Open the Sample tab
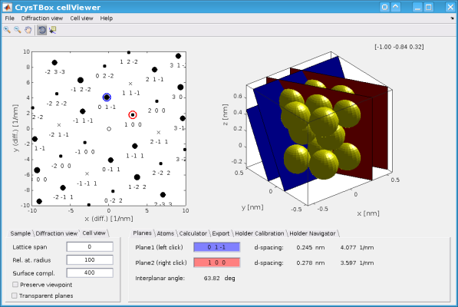458x307 pixels. pyautogui.click(x=21, y=233)
